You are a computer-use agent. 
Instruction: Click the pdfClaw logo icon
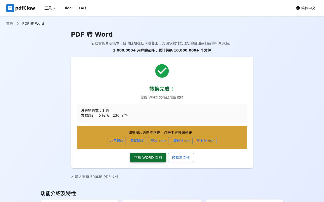(x=10, y=8)
